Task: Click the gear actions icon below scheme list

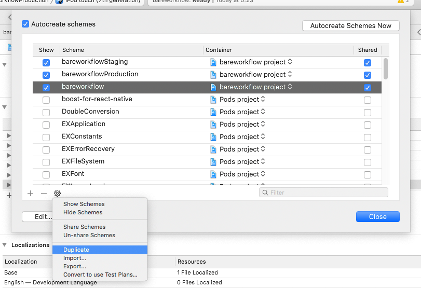Action: [57, 193]
